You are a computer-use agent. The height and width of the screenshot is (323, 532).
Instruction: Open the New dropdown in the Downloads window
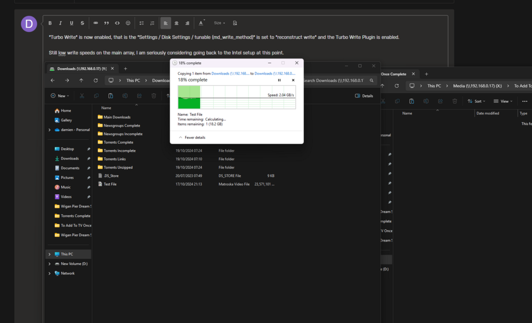click(60, 96)
